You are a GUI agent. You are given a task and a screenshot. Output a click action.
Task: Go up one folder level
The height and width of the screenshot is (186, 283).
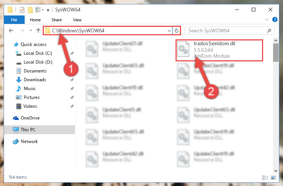point(38,31)
